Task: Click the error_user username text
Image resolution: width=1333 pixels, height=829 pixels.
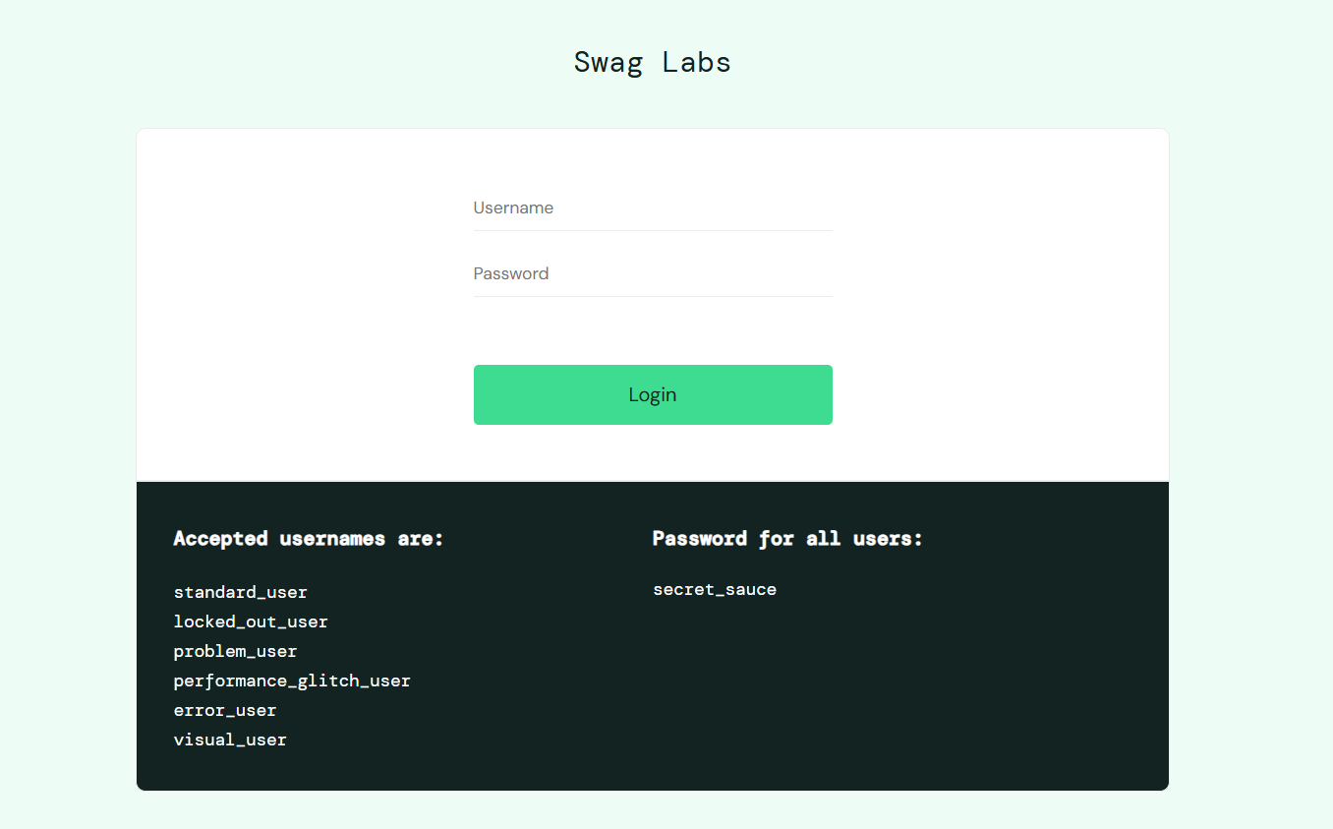Action: click(x=225, y=710)
